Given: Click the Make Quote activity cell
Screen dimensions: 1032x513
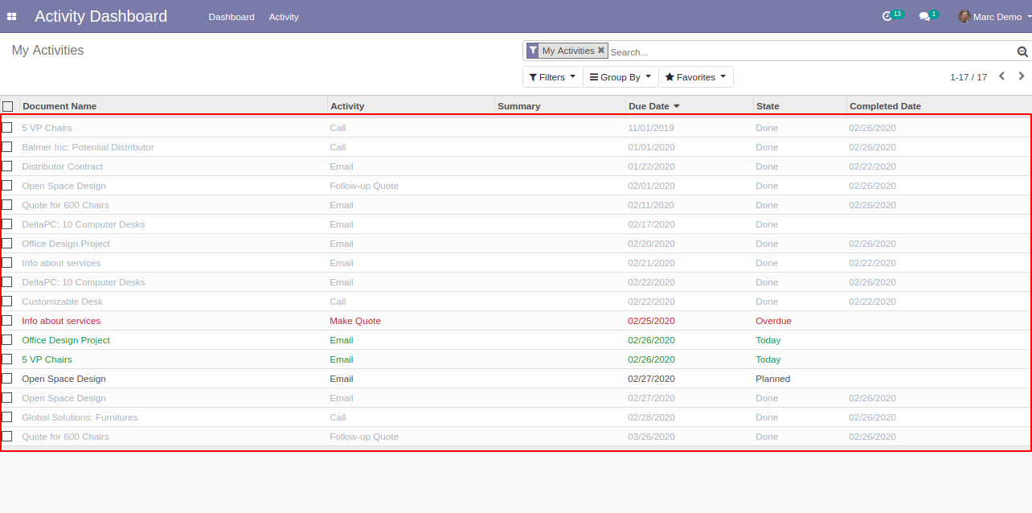Looking at the screenshot, I should click(355, 321).
